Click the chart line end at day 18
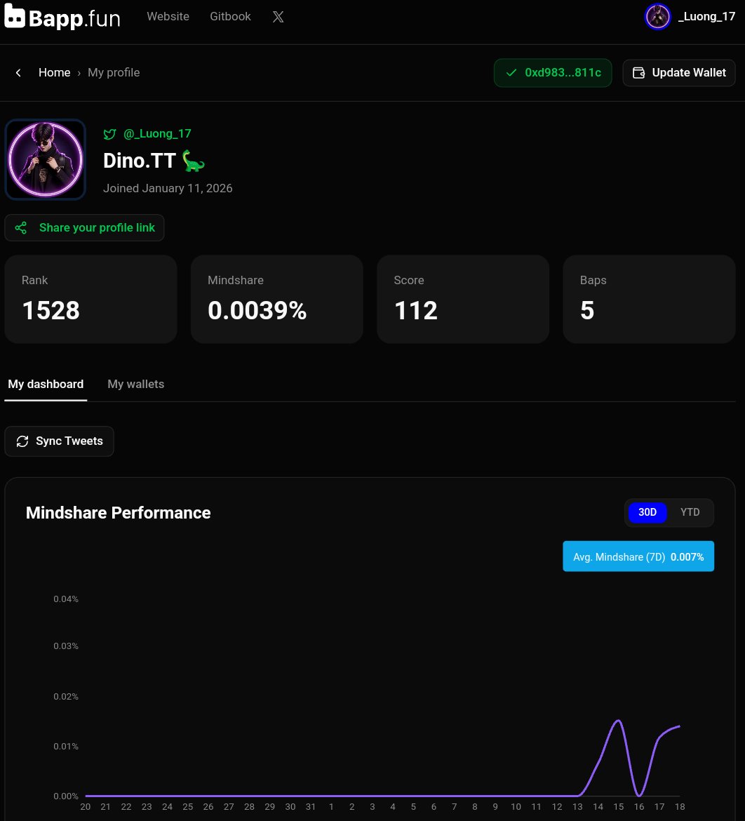The width and height of the screenshot is (745, 821). (680, 726)
